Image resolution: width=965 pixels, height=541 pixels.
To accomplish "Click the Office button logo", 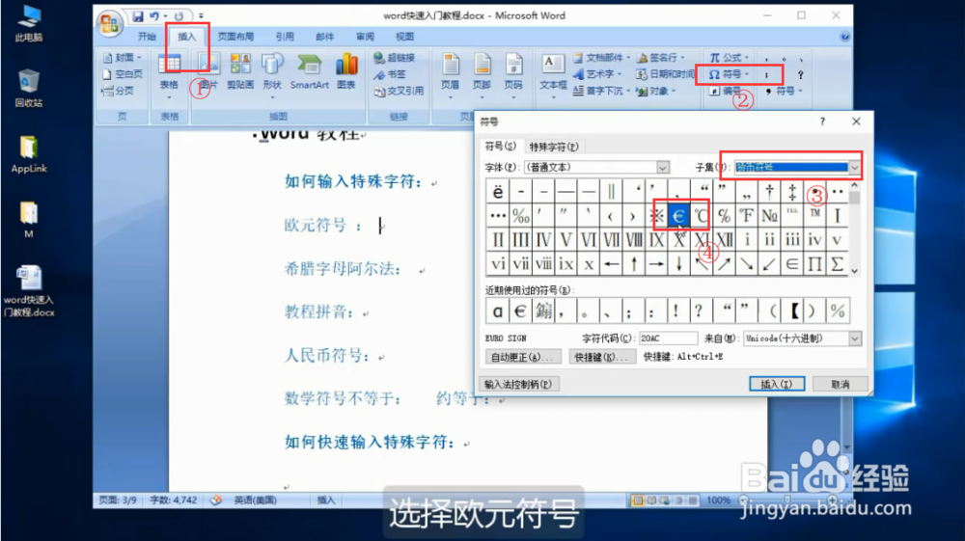I will pyautogui.click(x=110, y=24).
